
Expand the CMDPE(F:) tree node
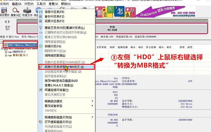[x=6, y=52]
